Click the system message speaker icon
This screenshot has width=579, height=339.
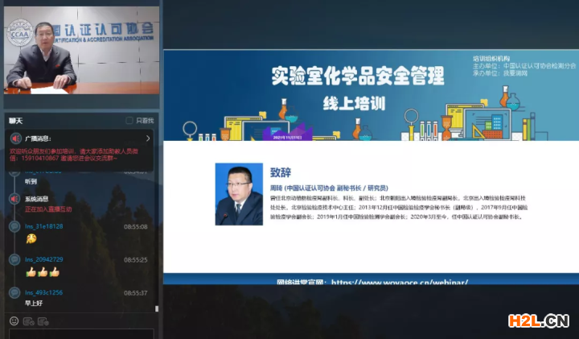pos(14,198)
